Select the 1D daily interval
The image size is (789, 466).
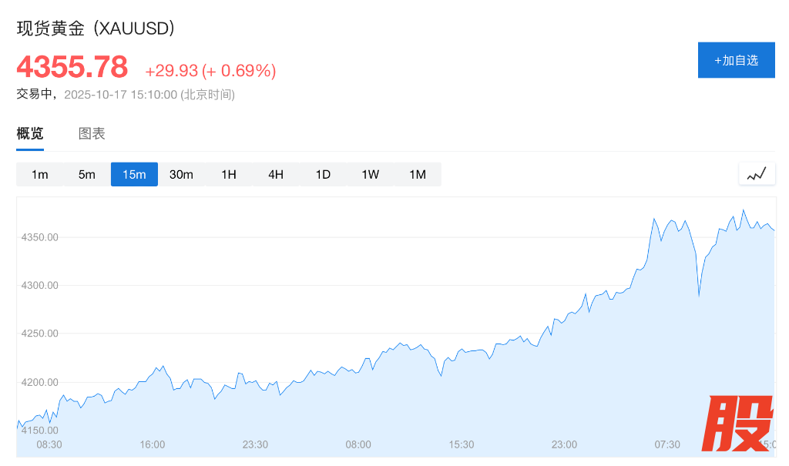(x=323, y=174)
